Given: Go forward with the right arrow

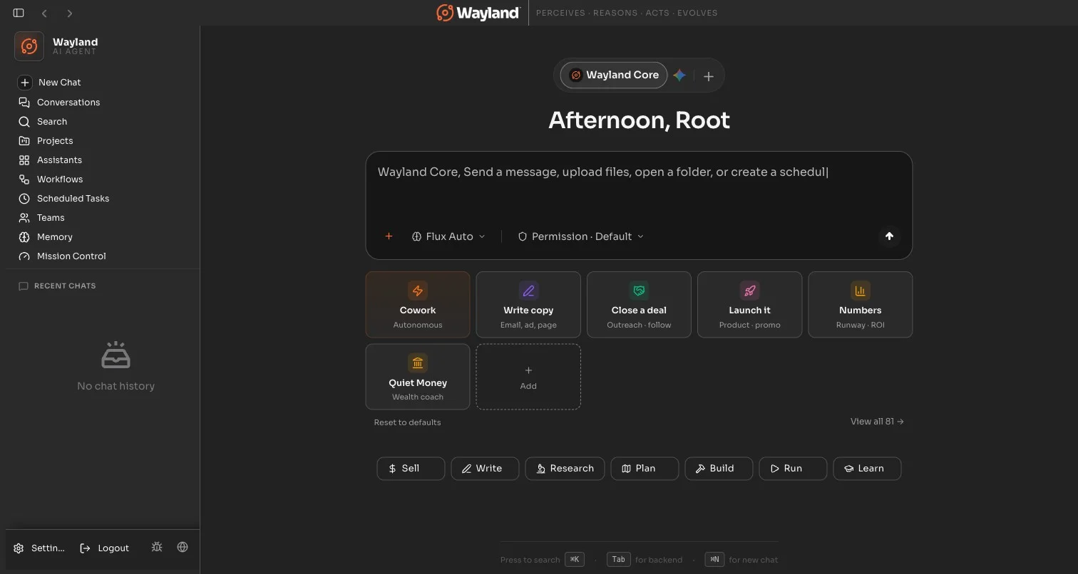Looking at the screenshot, I should click(x=69, y=13).
